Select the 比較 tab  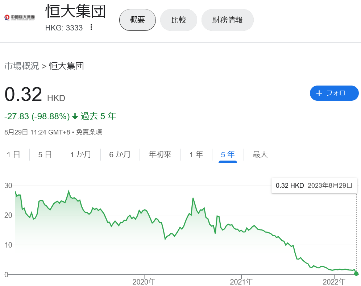coord(179,20)
